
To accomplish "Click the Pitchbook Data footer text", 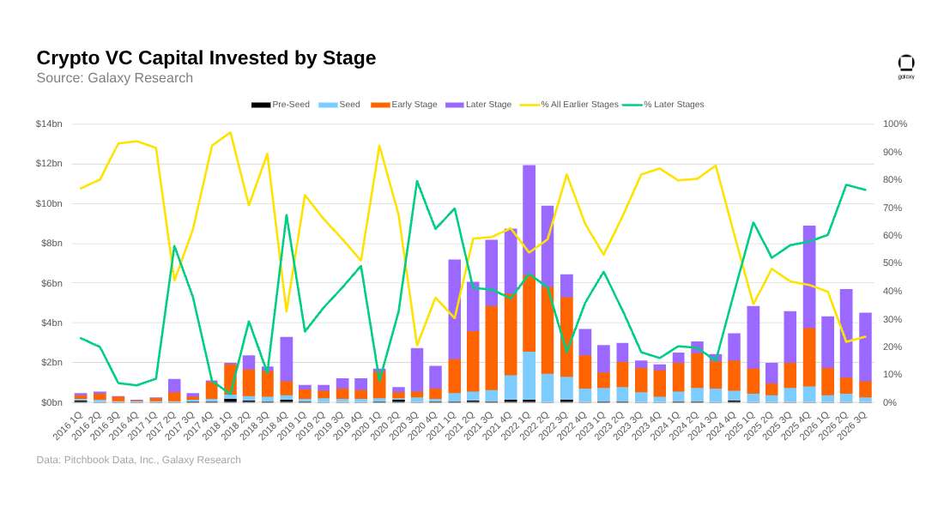I will coord(138,460).
